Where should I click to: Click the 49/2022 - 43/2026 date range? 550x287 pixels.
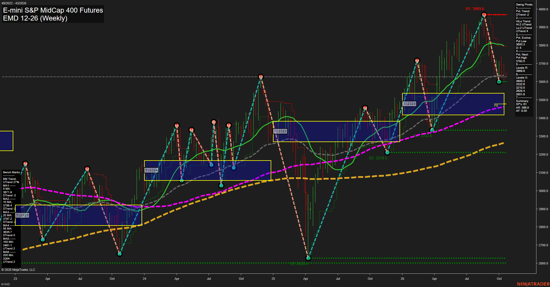pos(14,3)
